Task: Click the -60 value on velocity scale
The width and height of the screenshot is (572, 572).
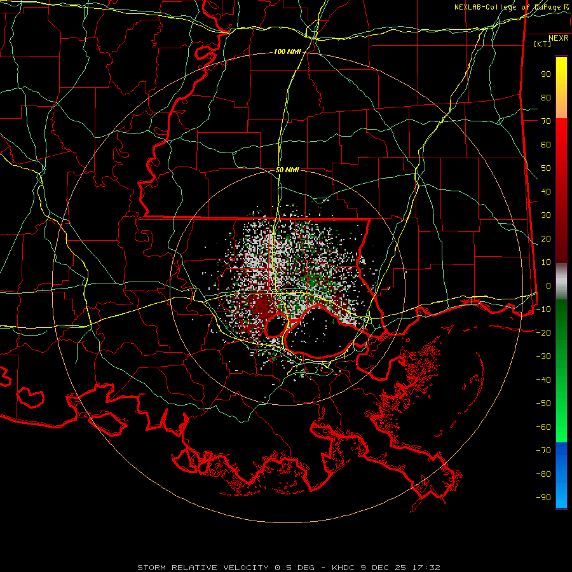Action: 543,427
